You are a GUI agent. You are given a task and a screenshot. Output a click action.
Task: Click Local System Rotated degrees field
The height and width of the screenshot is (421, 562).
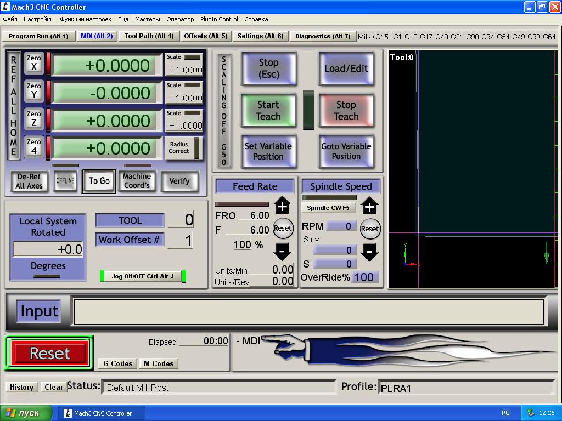(x=48, y=249)
